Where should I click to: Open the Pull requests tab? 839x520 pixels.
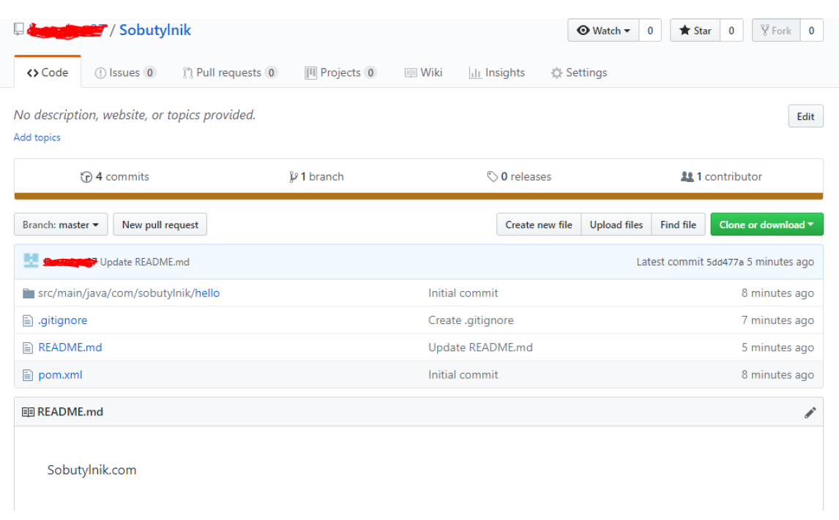click(x=230, y=72)
